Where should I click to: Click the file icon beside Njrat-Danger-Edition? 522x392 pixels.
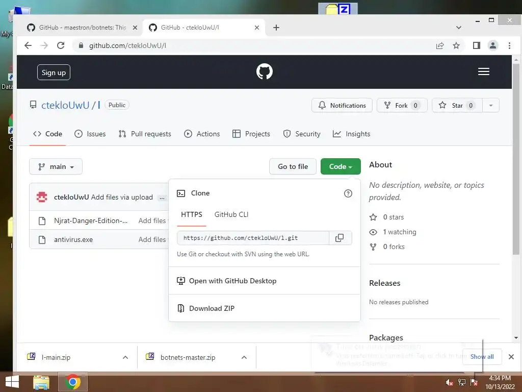[42, 220]
